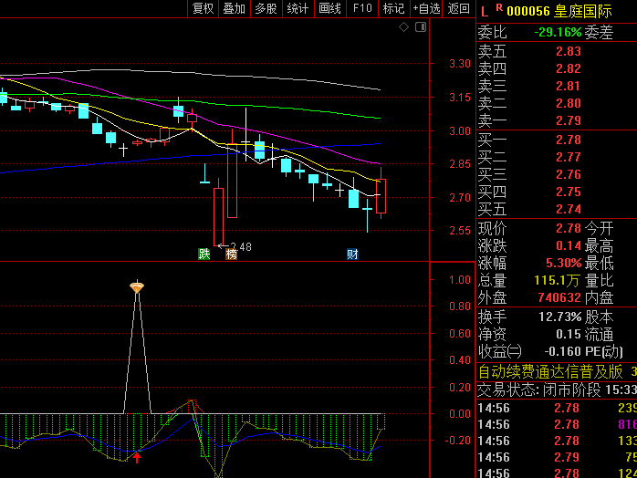Click the R flag icon beside stock code
Viewport: 637px width, 478px height.
coord(498,7)
